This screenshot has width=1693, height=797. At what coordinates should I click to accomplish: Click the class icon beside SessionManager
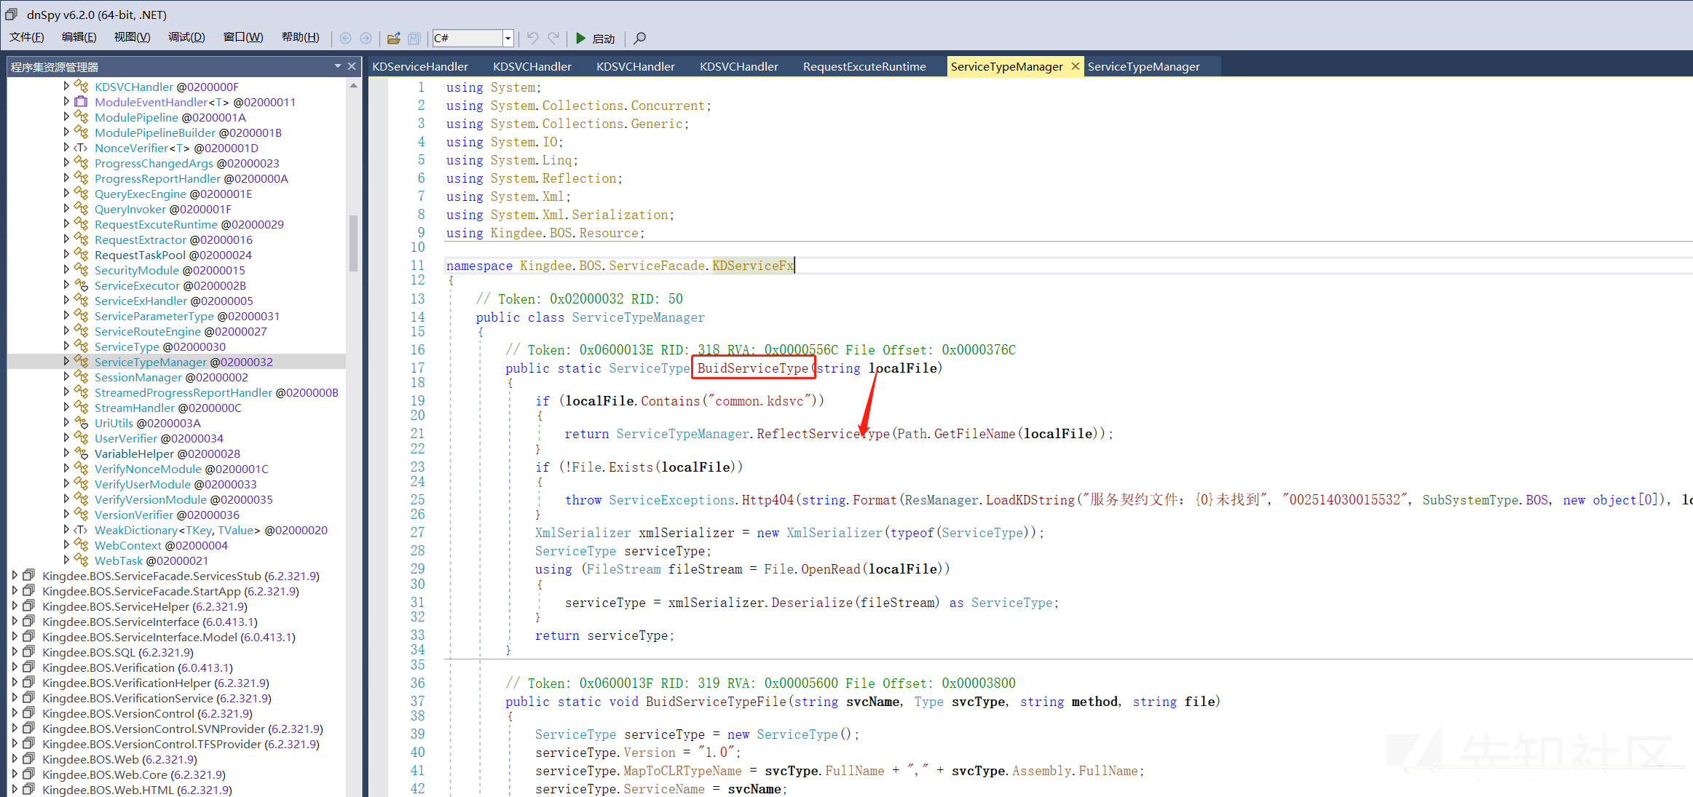(x=81, y=377)
